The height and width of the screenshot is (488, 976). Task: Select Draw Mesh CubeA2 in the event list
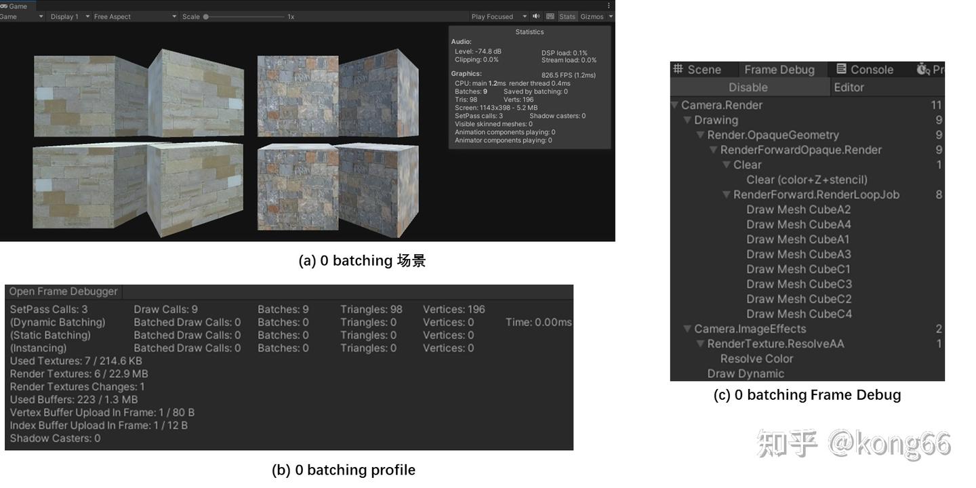798,209
